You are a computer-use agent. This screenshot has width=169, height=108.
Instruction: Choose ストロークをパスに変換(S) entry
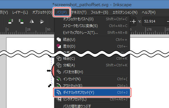(x=92, y=26)
